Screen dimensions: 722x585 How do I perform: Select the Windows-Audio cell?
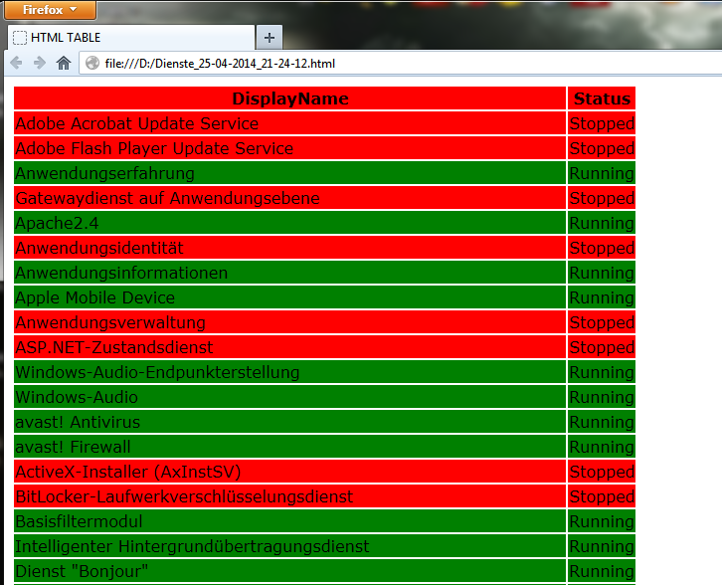point(289,397)
